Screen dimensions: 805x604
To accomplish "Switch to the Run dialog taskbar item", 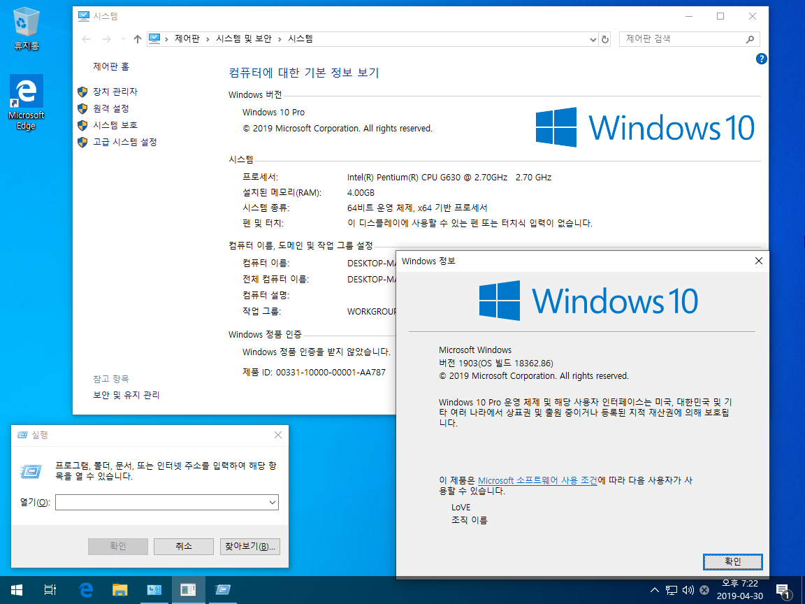I will [x=222, y=589].
